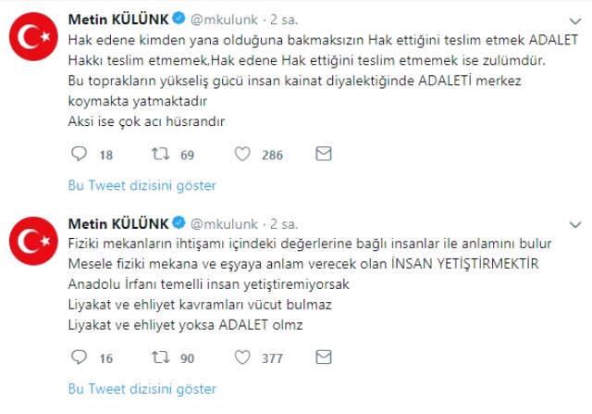Open the first tweet's more options chevron
This screenshot has width=592, height=414.
578,19
